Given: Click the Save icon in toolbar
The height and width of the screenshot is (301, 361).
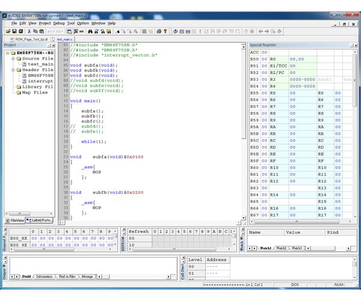Looking at the screenshot, I should pyautogui.click(x=14, y=31).
